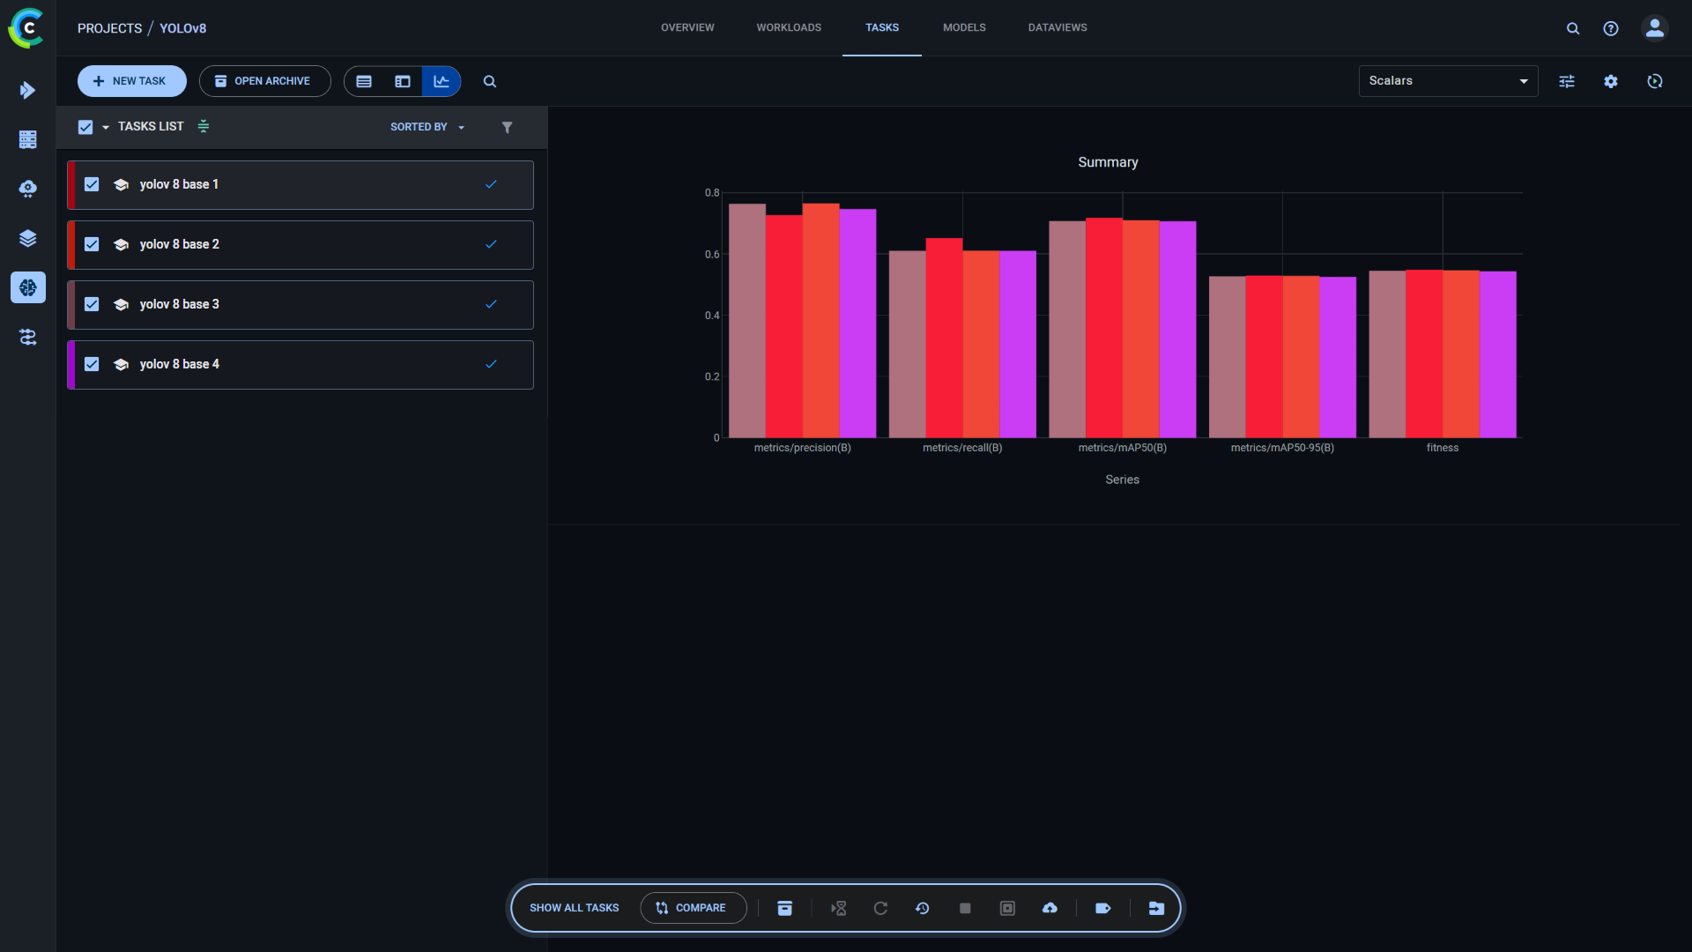Open the Orchestration sidebar icon
Viewport: 1692px width, 952px height.
pos(27,337)
